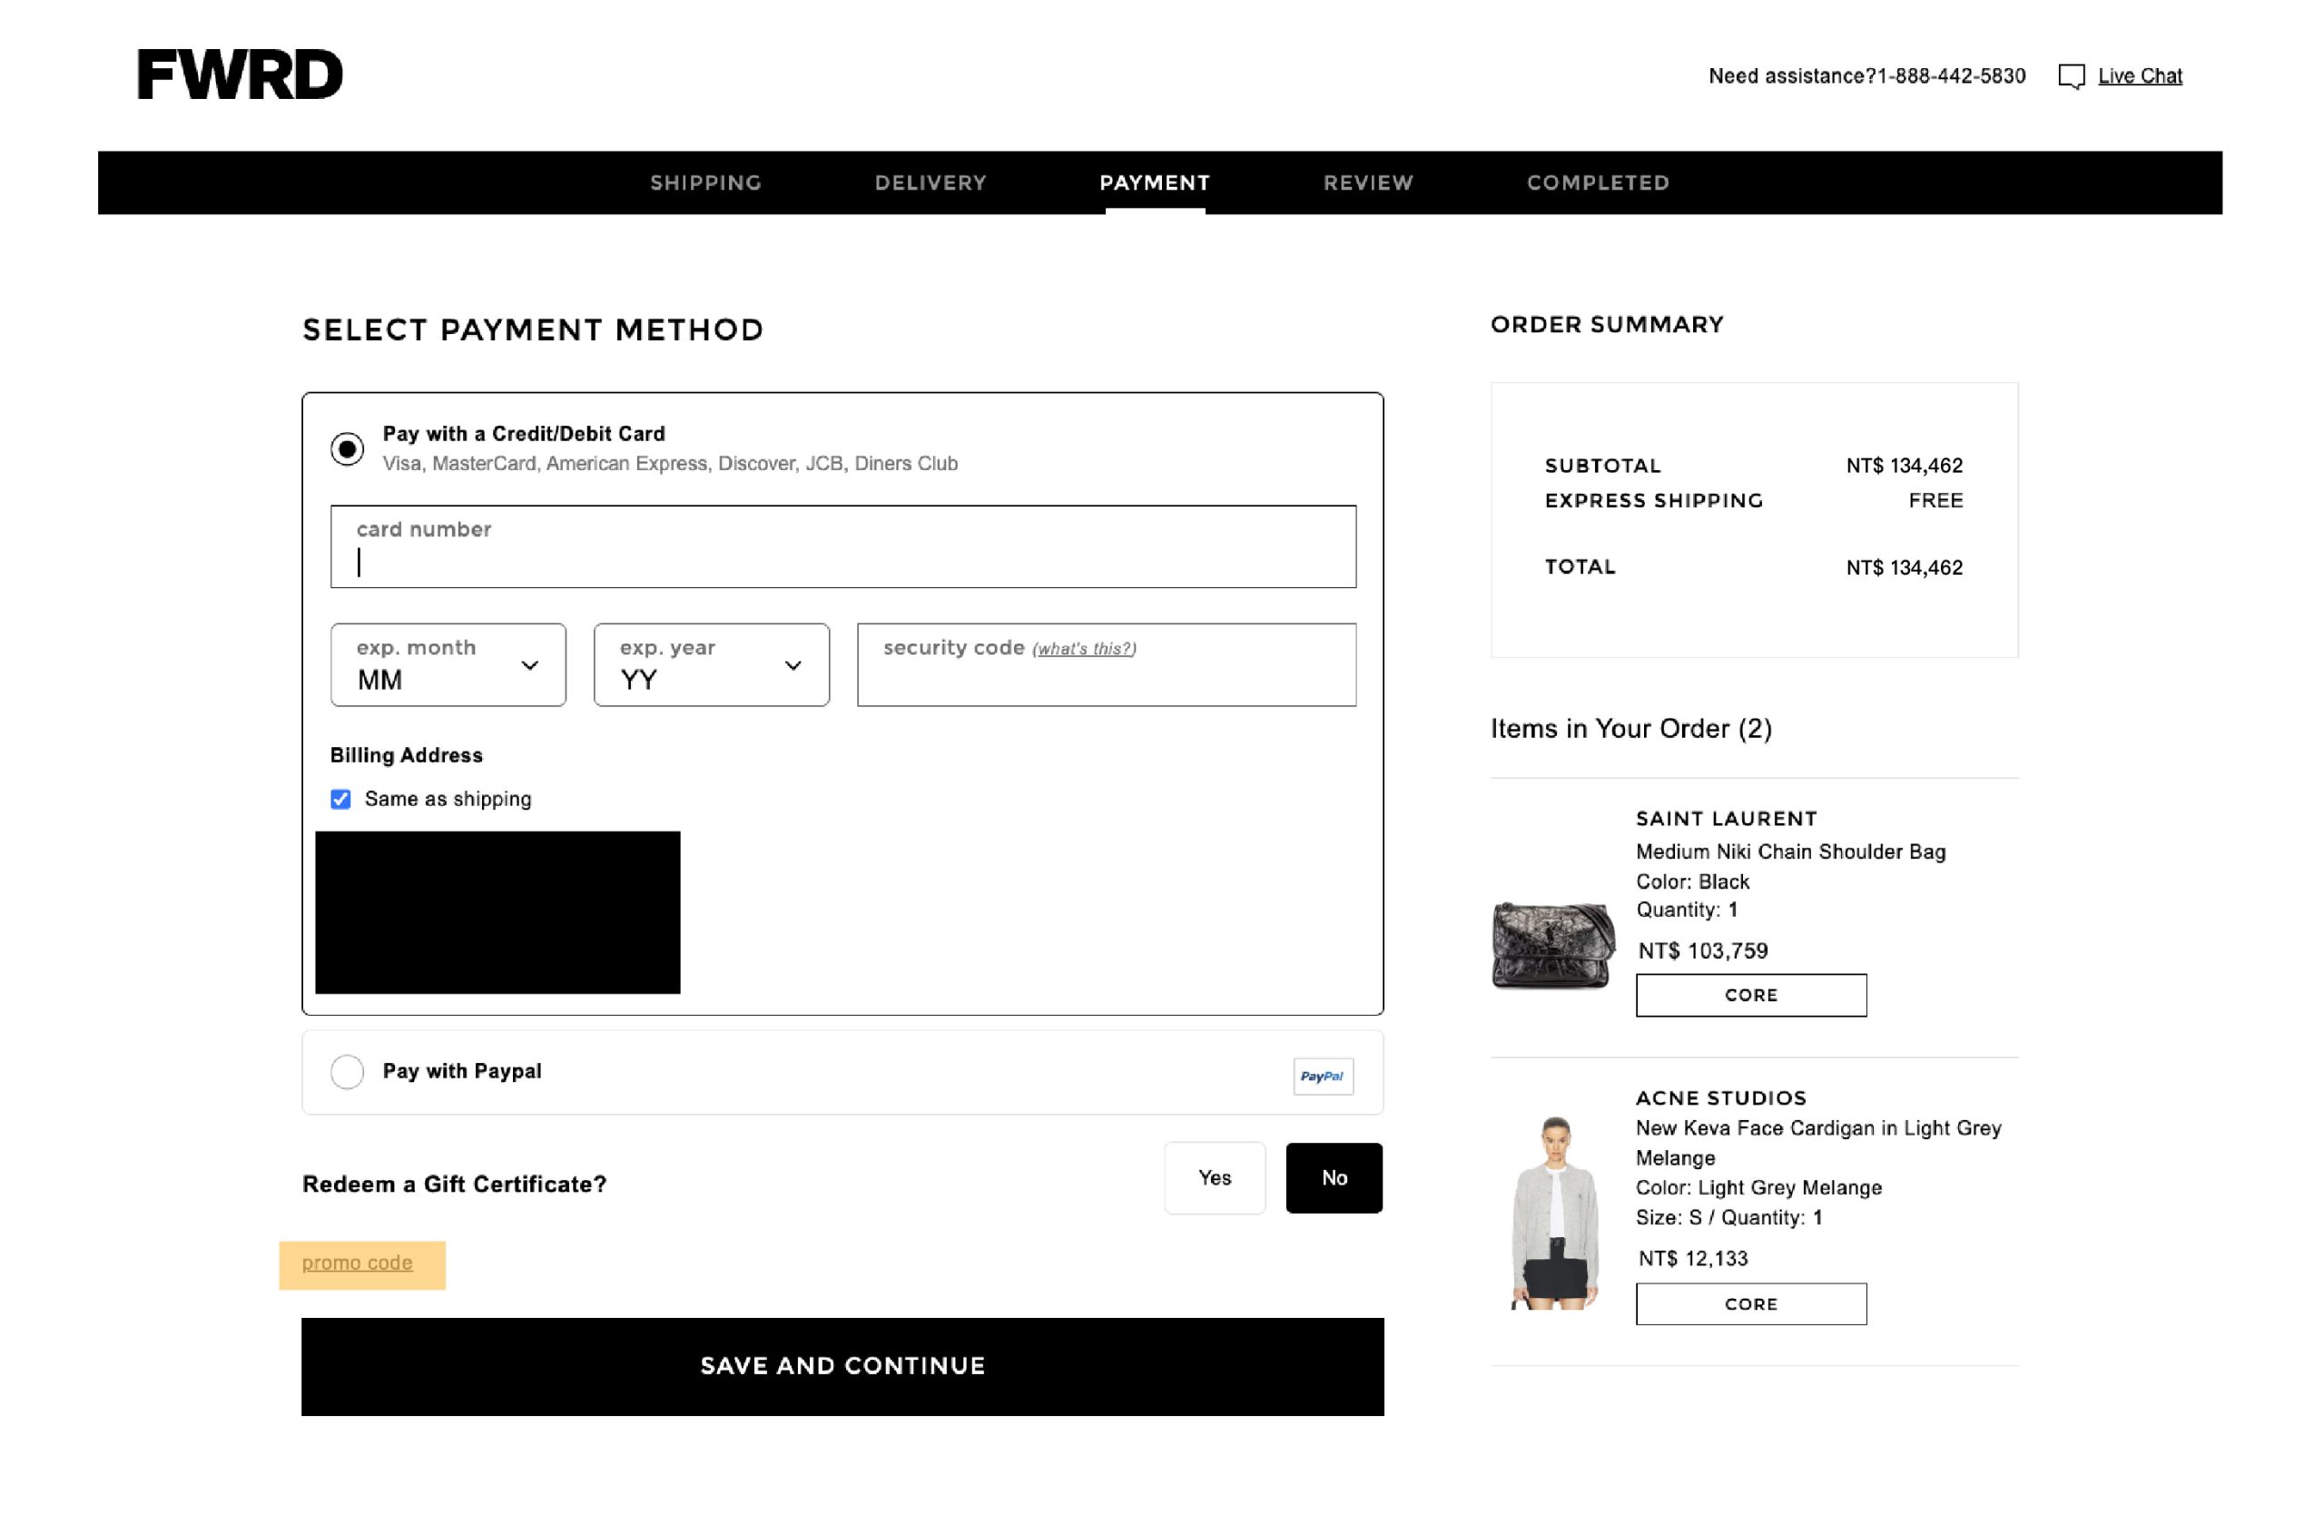Click the CORE badge under Acne Studios
The width and height of the screenshot is (2324, 1534).
[x=1750, y=1303]
